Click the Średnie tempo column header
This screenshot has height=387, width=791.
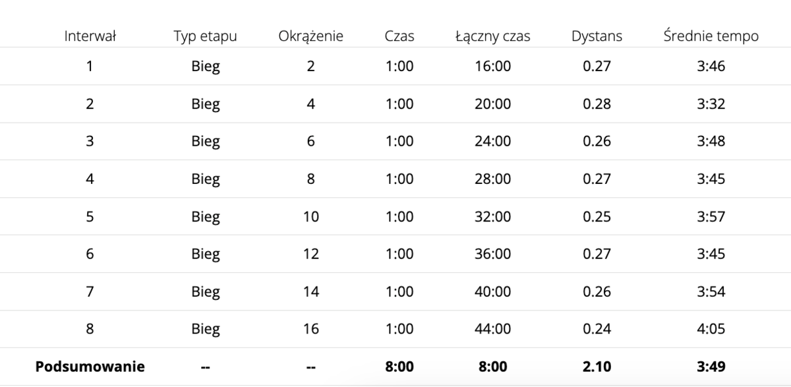(711, 36)
